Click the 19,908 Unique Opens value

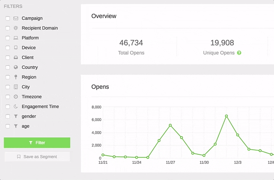[222, 43]
